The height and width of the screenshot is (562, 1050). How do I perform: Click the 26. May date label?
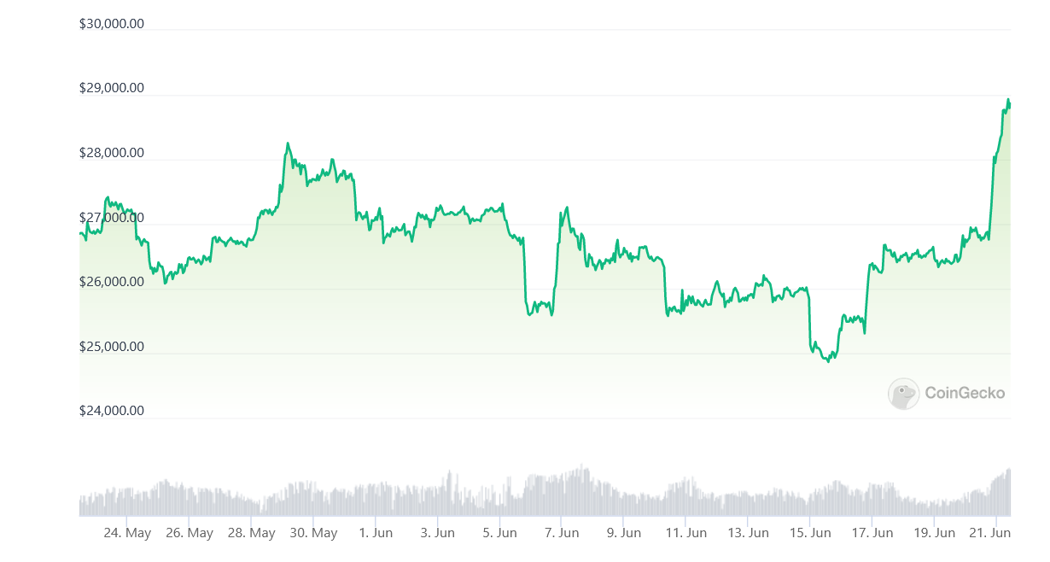190,533
